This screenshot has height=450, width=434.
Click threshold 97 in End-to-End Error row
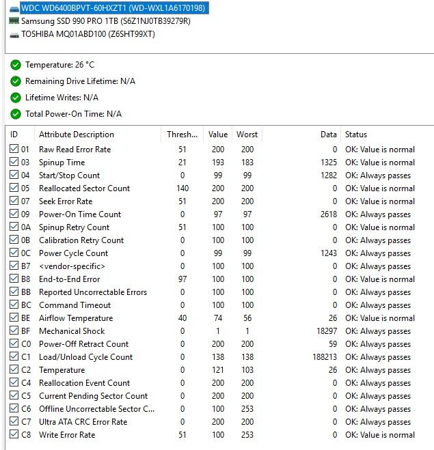click(182, 279)
